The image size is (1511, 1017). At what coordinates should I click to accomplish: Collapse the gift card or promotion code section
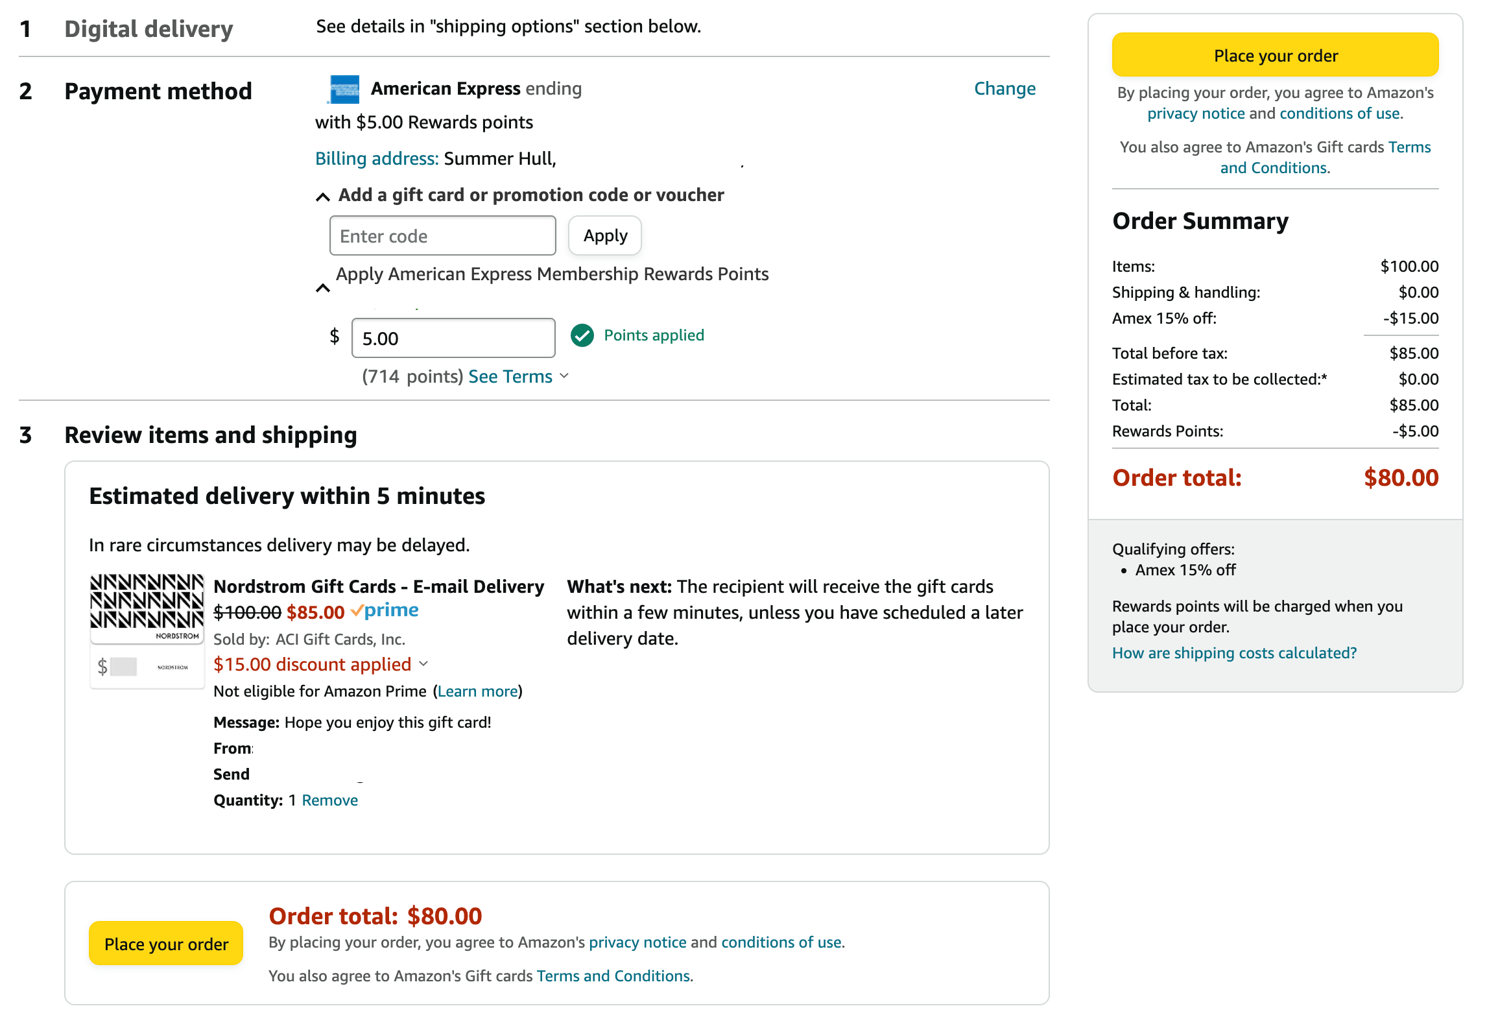pos(322,197)
